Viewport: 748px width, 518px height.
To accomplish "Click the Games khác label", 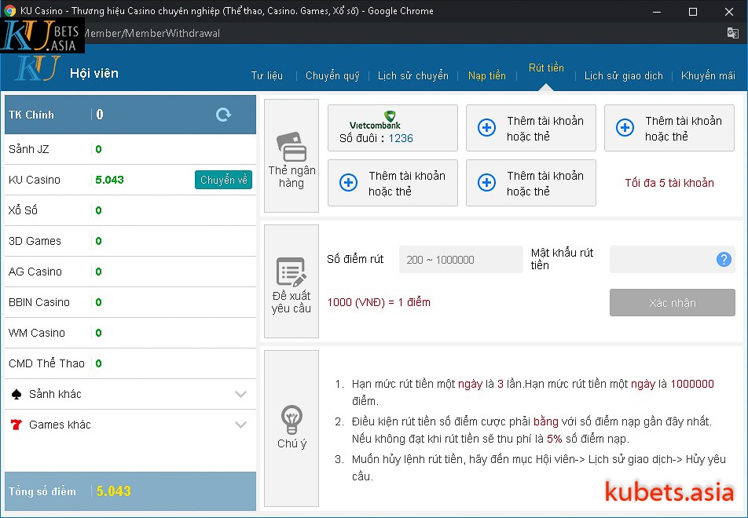I will pyautogui.click(x=60, y=425).
